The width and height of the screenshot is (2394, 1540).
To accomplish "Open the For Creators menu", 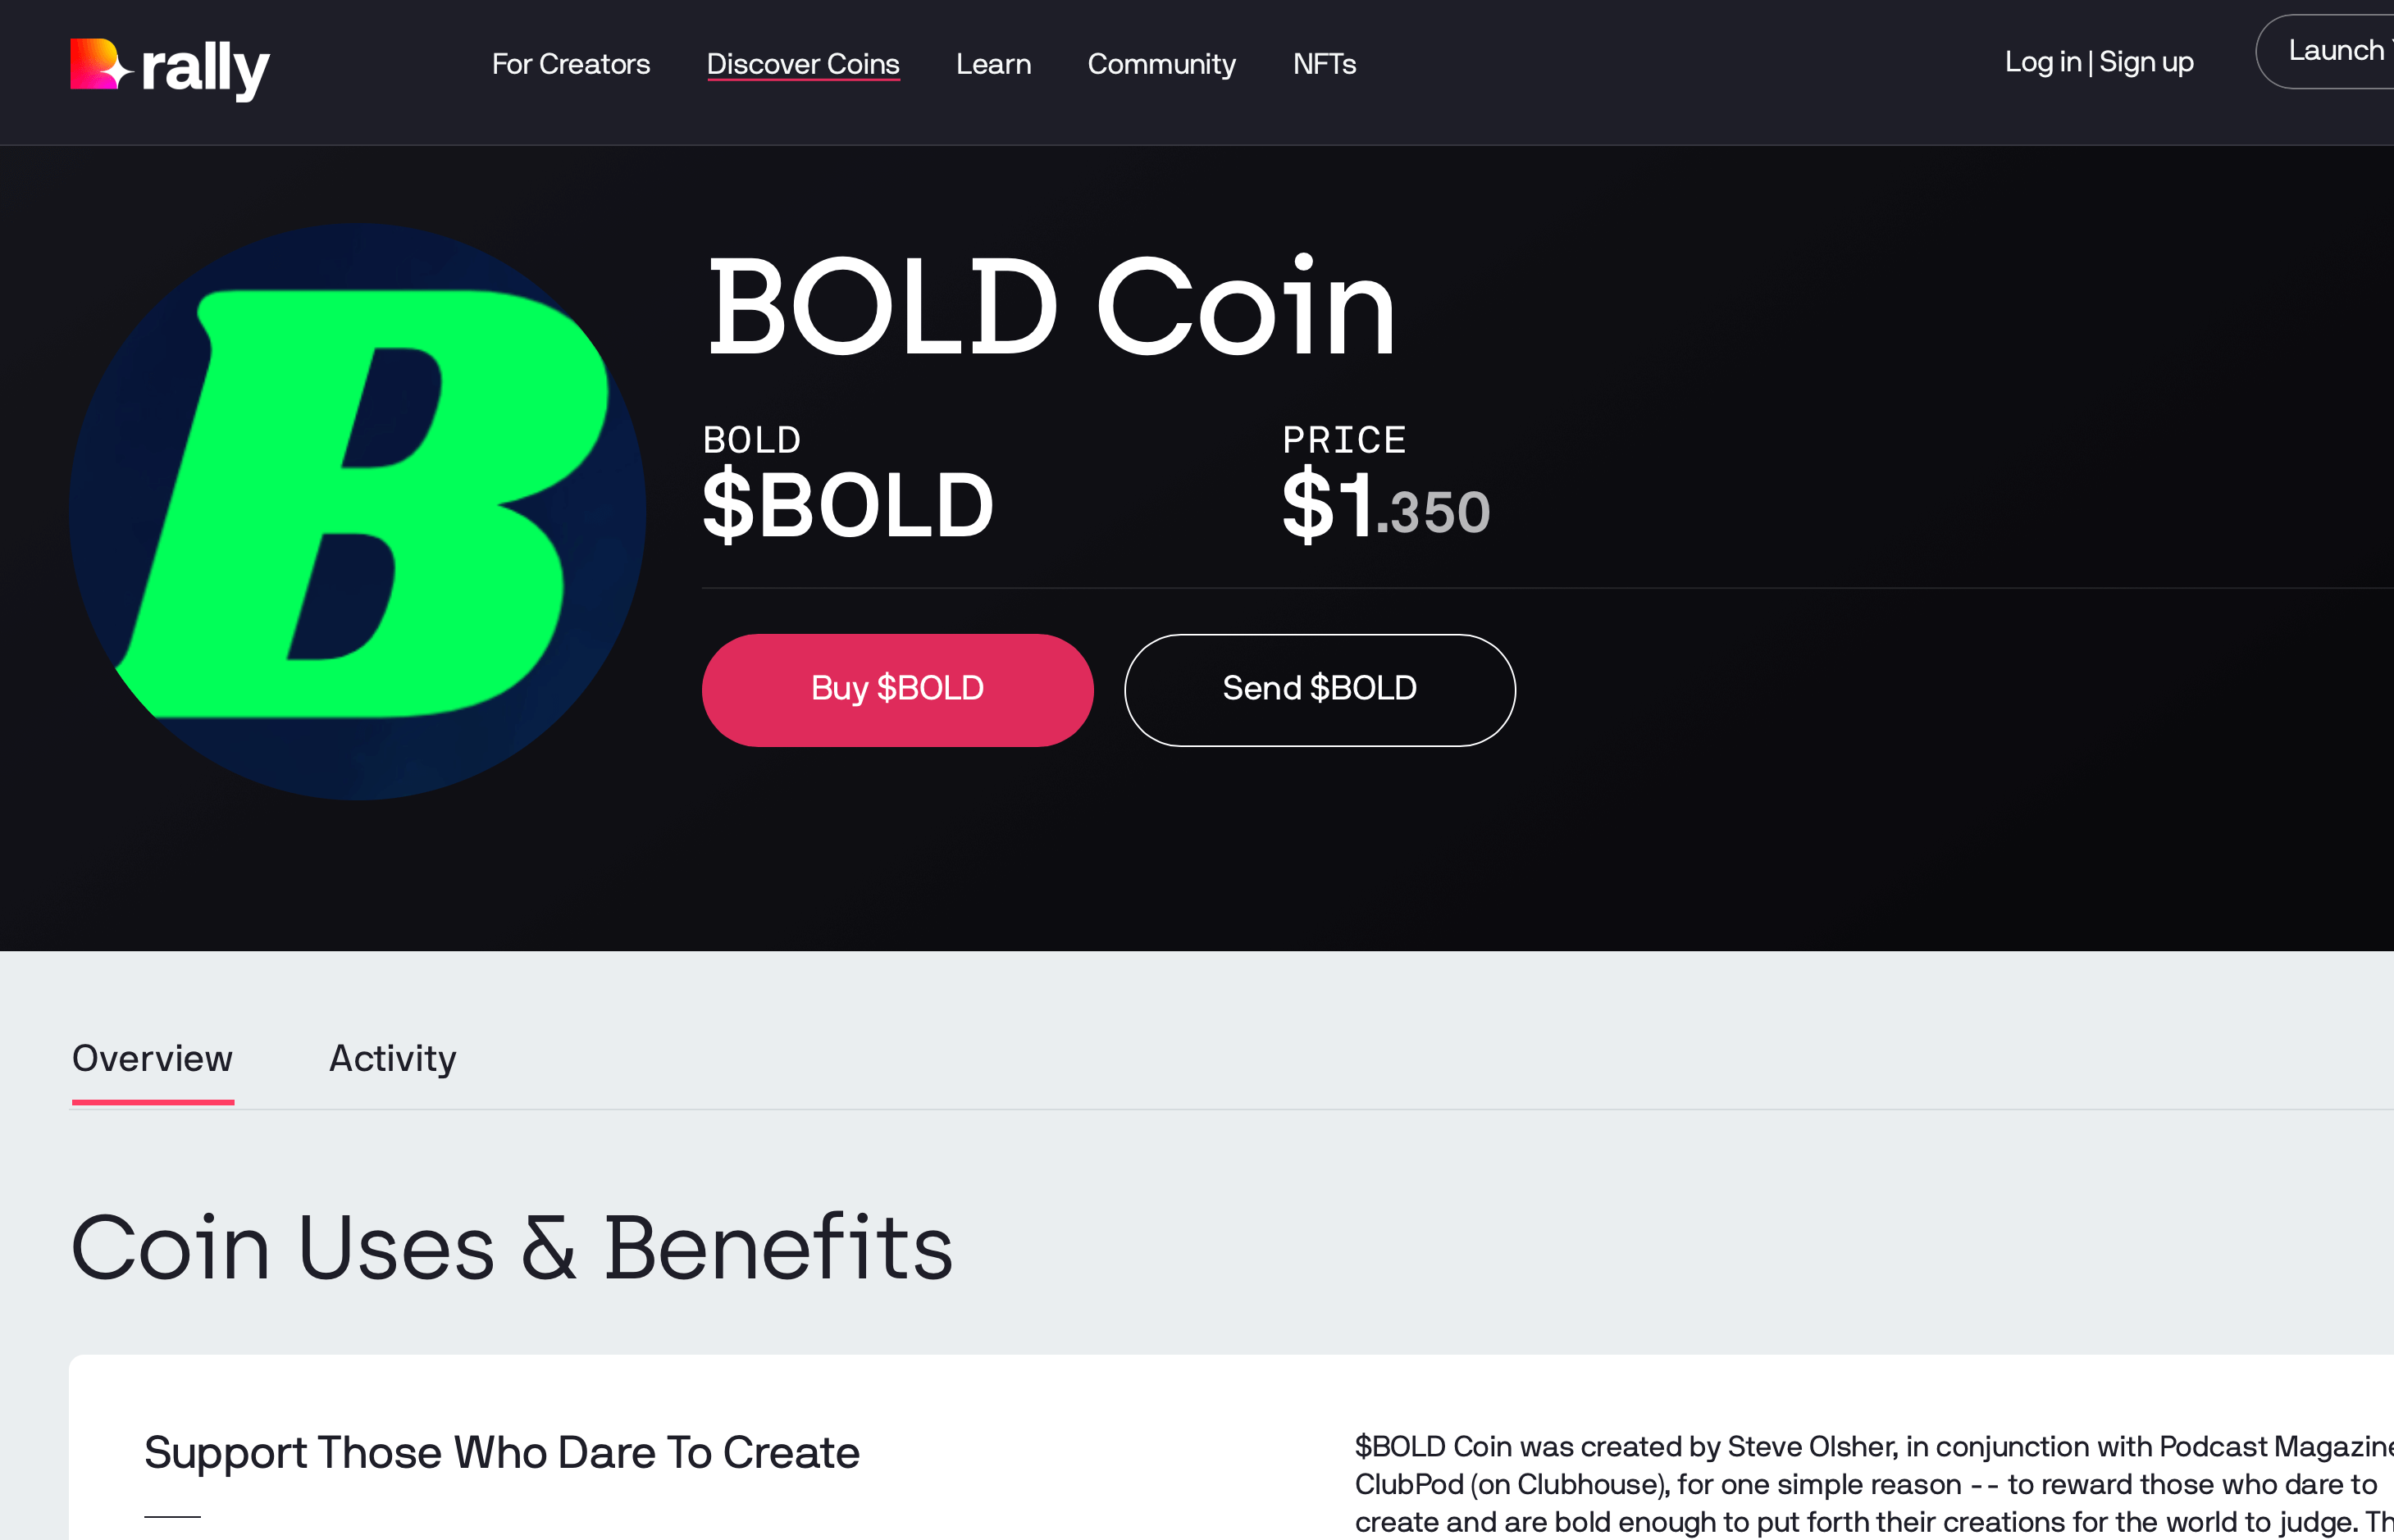I will 571,64.
